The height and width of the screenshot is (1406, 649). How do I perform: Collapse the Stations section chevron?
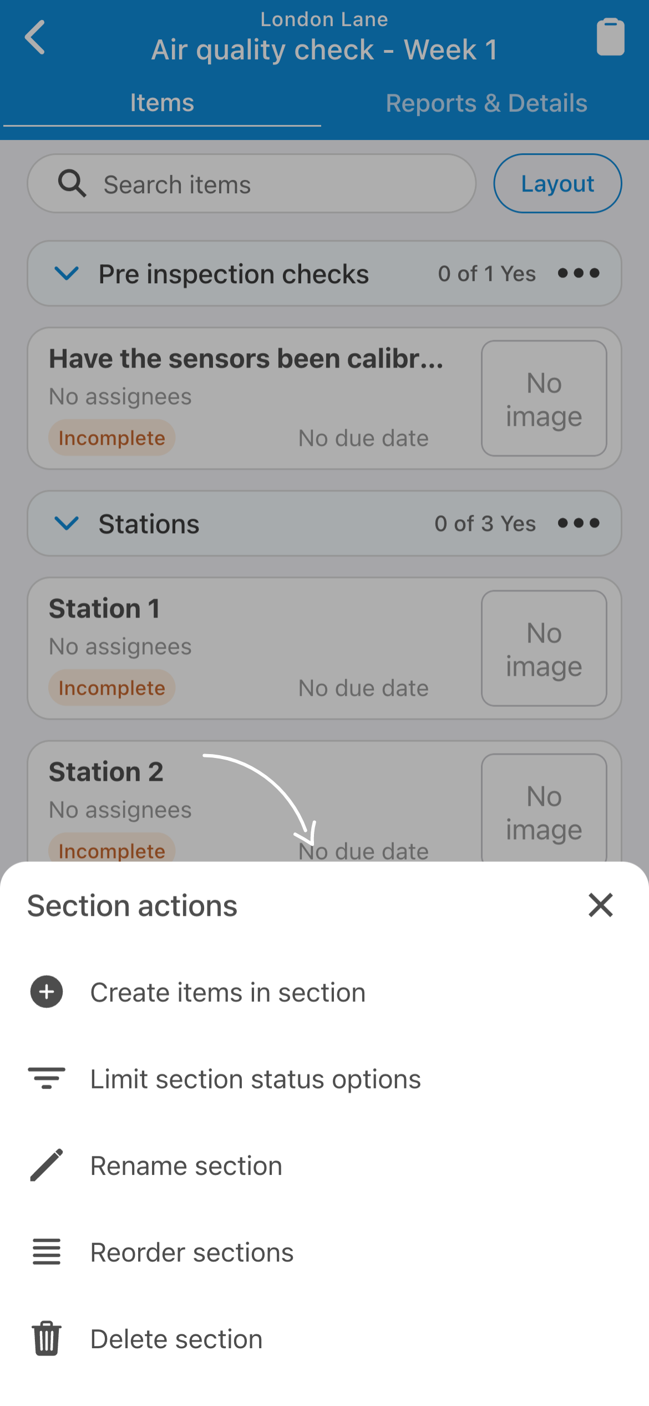(x=67, y=523)
